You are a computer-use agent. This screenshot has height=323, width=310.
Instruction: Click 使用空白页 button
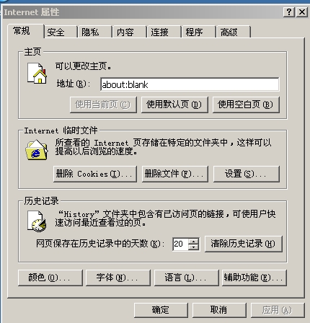tap(246, 105)
